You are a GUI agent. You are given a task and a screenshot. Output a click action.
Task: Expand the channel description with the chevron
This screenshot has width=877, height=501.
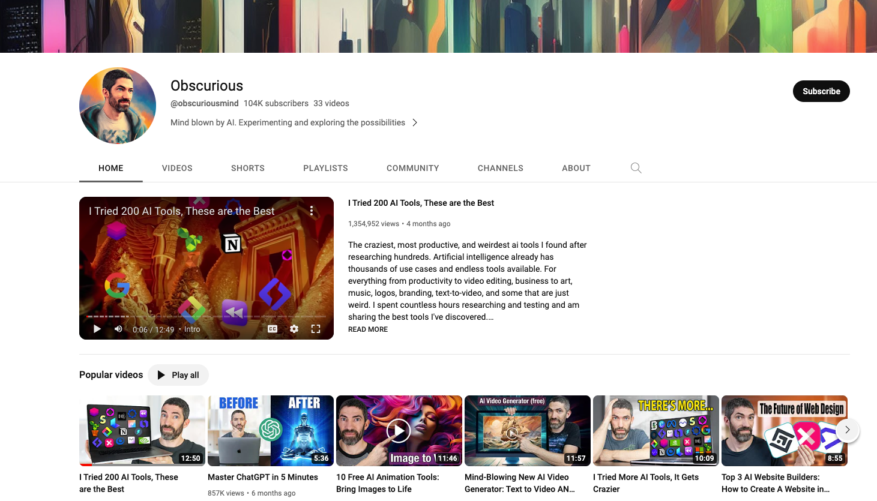click(415, 122)
